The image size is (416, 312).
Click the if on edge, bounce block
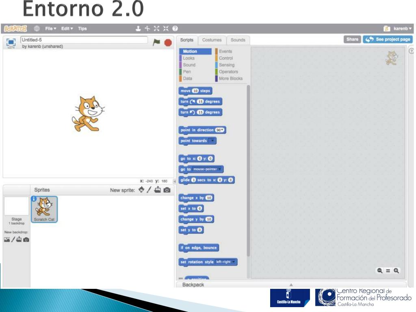(199, 247)
